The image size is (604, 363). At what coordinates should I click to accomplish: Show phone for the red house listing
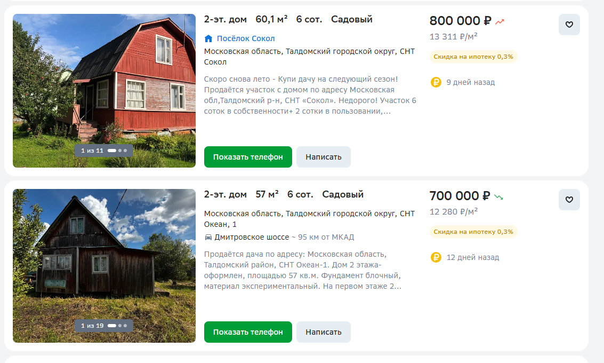pyautogui.click(x=248, y=157)
